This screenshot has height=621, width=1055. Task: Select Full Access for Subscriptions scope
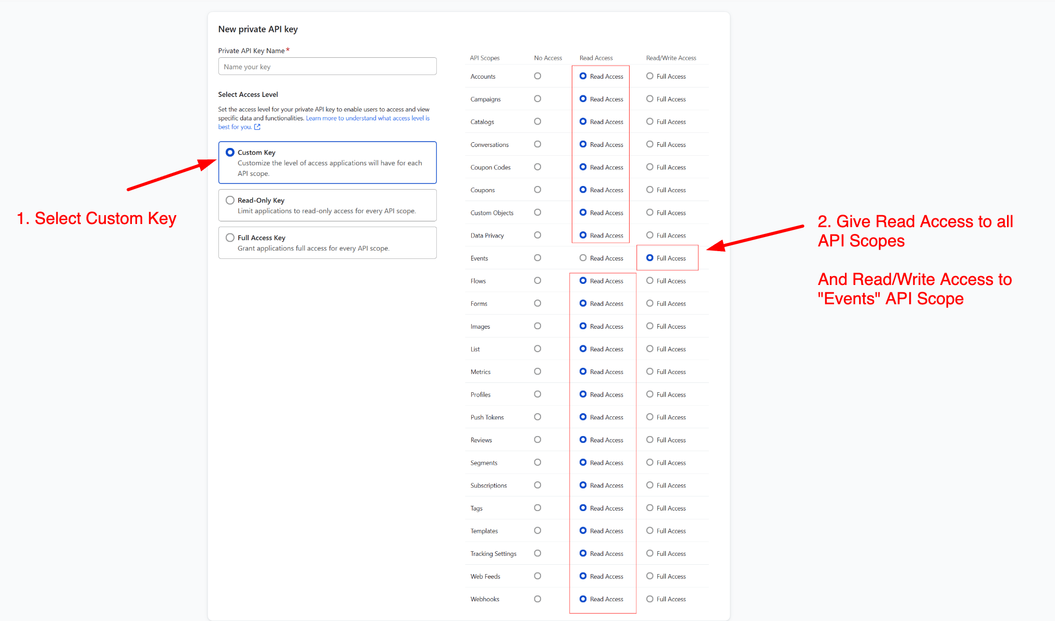[x=649, y=485]
